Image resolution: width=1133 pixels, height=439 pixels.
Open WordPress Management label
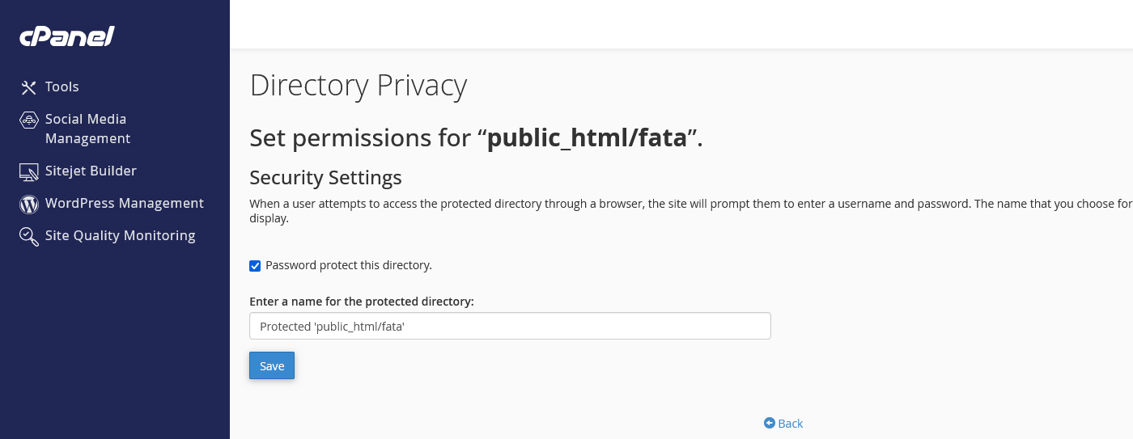[x=125, y=203]
